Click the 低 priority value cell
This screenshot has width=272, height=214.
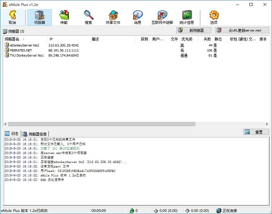click(x=182, y=51)
